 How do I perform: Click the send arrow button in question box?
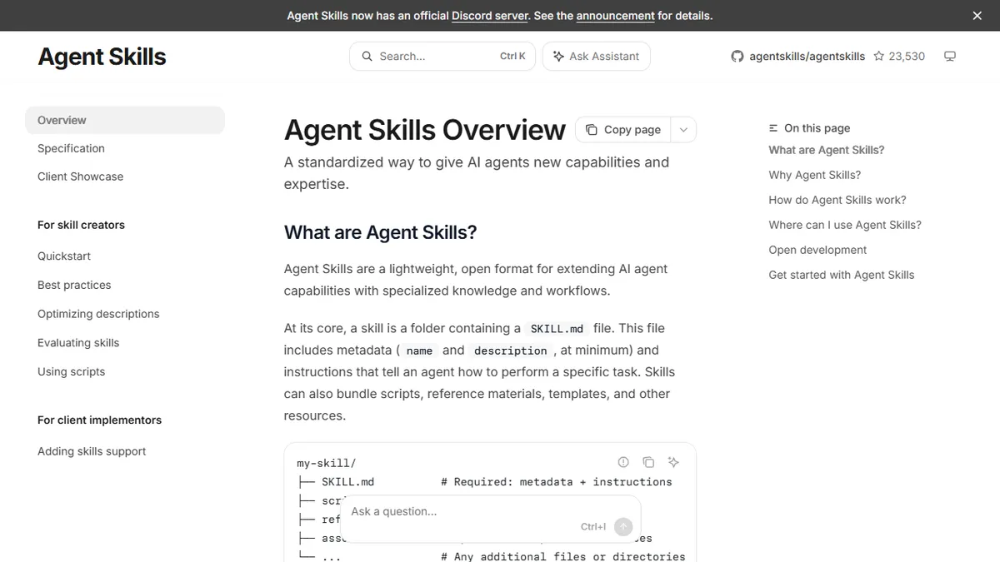point(623,526)
